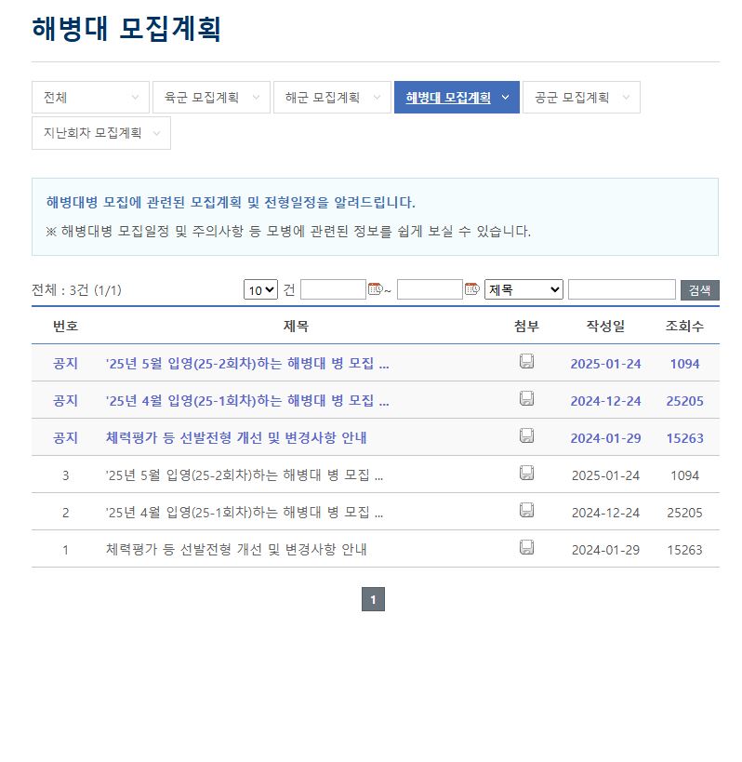Download attachment for post number 1

click(x=526, y=547)
